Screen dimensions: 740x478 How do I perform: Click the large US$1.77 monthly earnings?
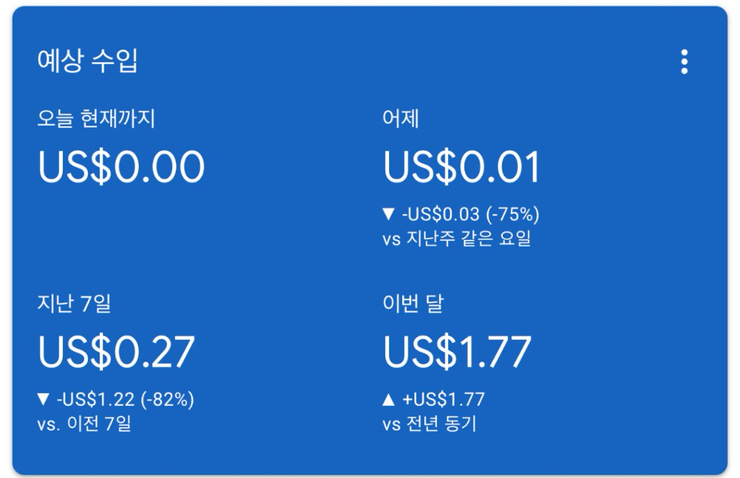pos(457,352)
